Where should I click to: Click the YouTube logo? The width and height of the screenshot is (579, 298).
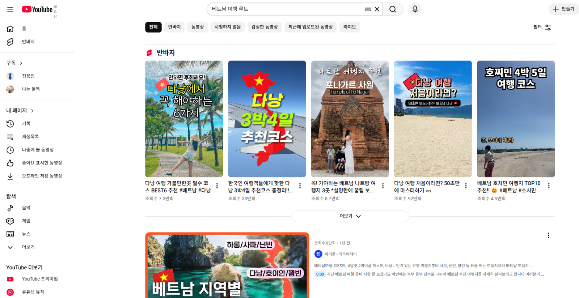point(37,9)
